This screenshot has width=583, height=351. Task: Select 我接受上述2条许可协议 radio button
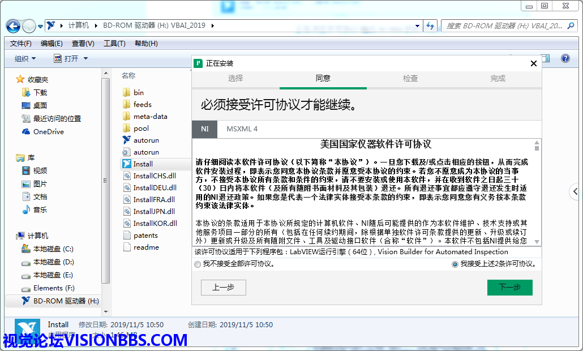455,264
